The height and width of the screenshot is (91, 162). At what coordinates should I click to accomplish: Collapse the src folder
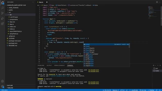(10, 12)
